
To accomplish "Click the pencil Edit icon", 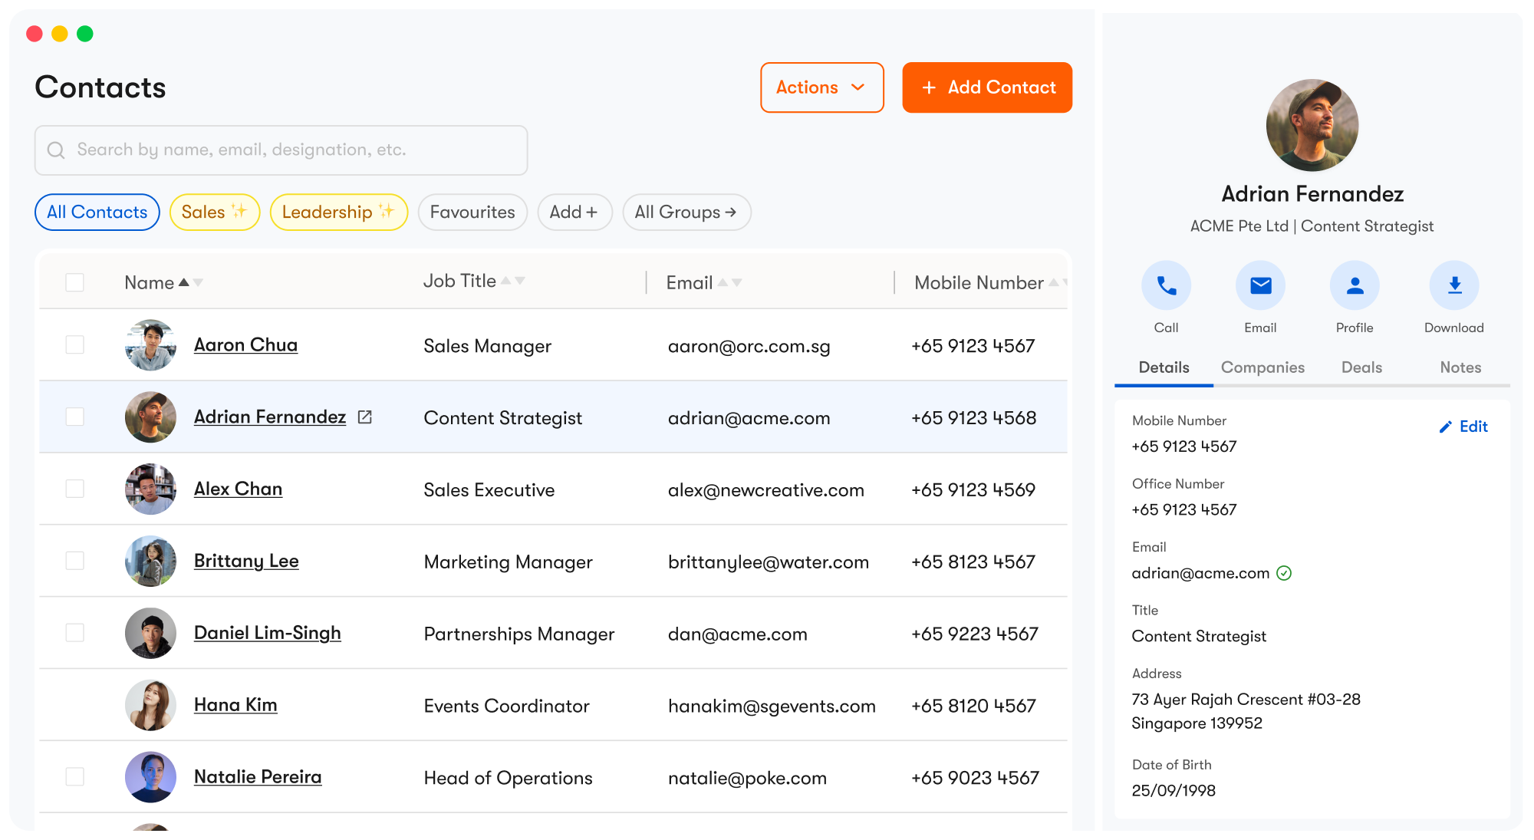I will (x=1446, y=427).
